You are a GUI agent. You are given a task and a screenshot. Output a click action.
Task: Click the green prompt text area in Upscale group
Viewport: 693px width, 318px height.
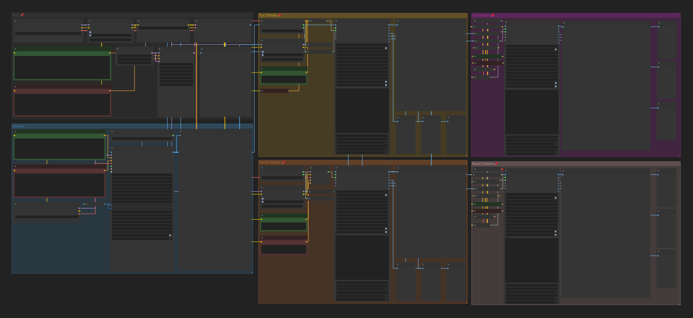click(x=59, y=148)
